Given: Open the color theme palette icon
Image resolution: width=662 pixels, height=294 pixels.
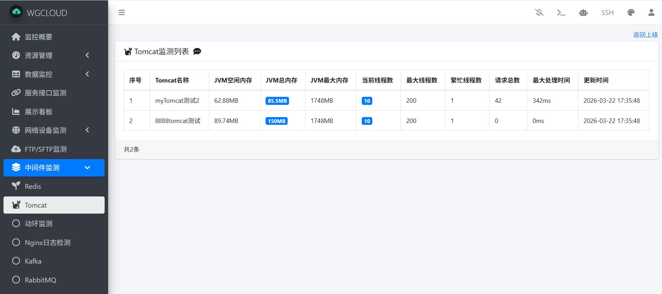Looking at the screenshot, I should (x=631, y=13).
